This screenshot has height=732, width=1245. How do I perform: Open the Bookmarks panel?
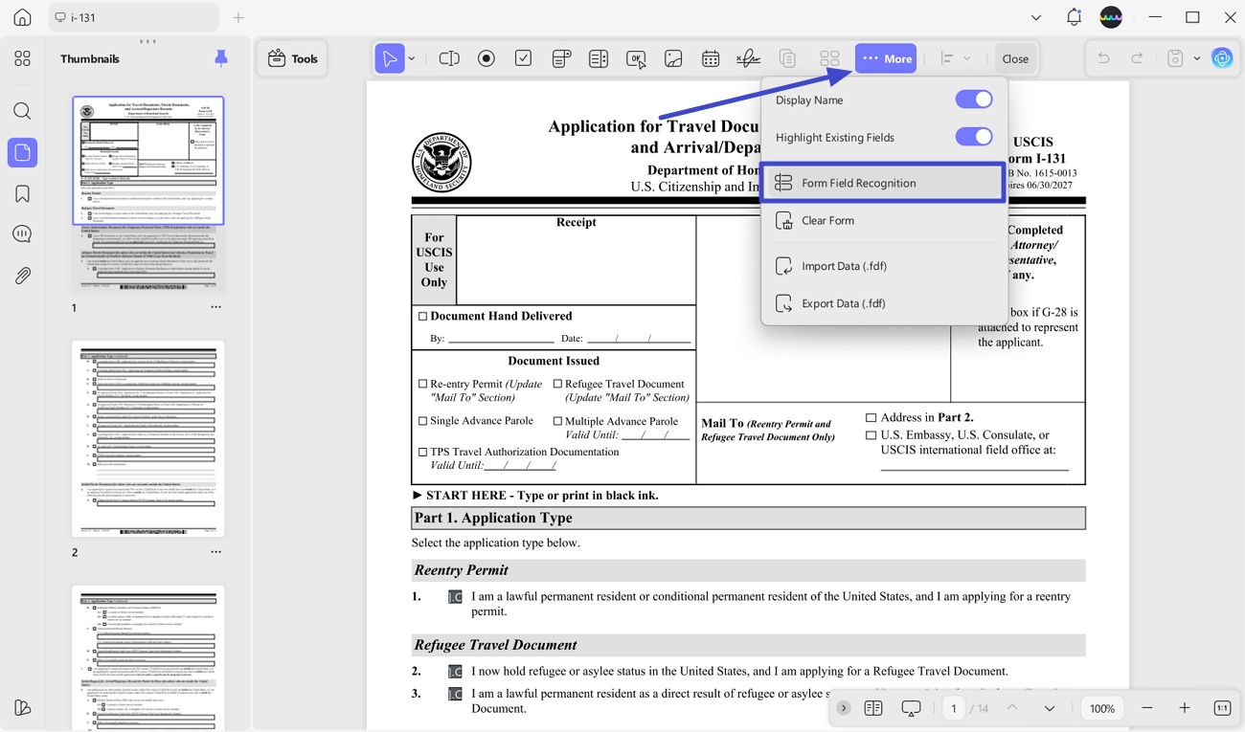pos(22,192)
